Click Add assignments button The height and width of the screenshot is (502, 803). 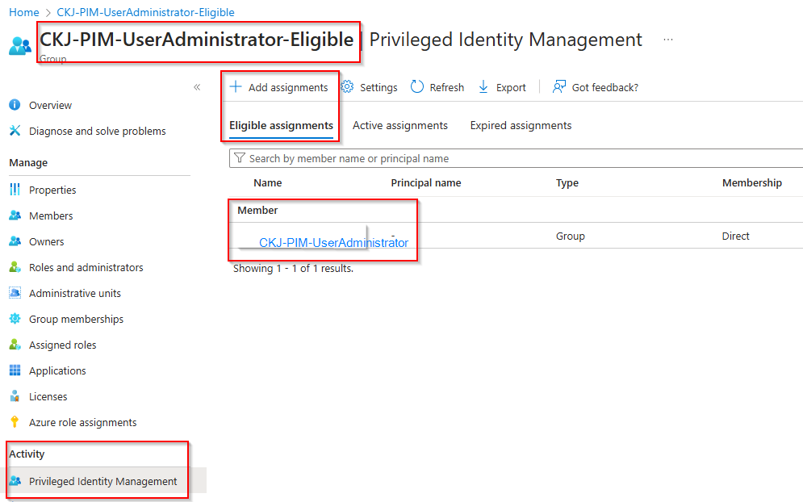pos(278,87)
